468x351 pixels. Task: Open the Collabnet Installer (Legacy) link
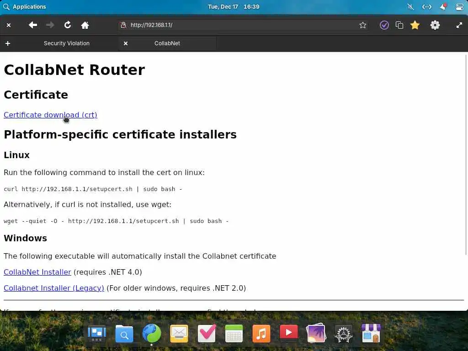coord(54,288)
